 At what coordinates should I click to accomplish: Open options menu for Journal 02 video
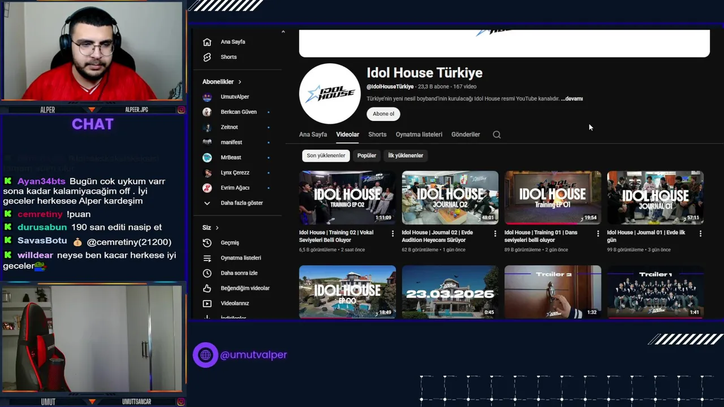pyautogui.click(x=495, y=233)
